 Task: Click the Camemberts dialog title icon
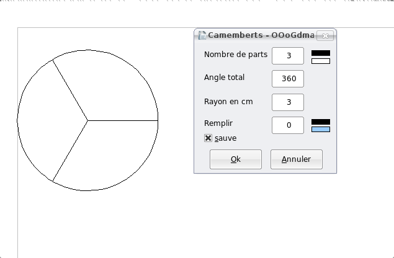[202, 35]
